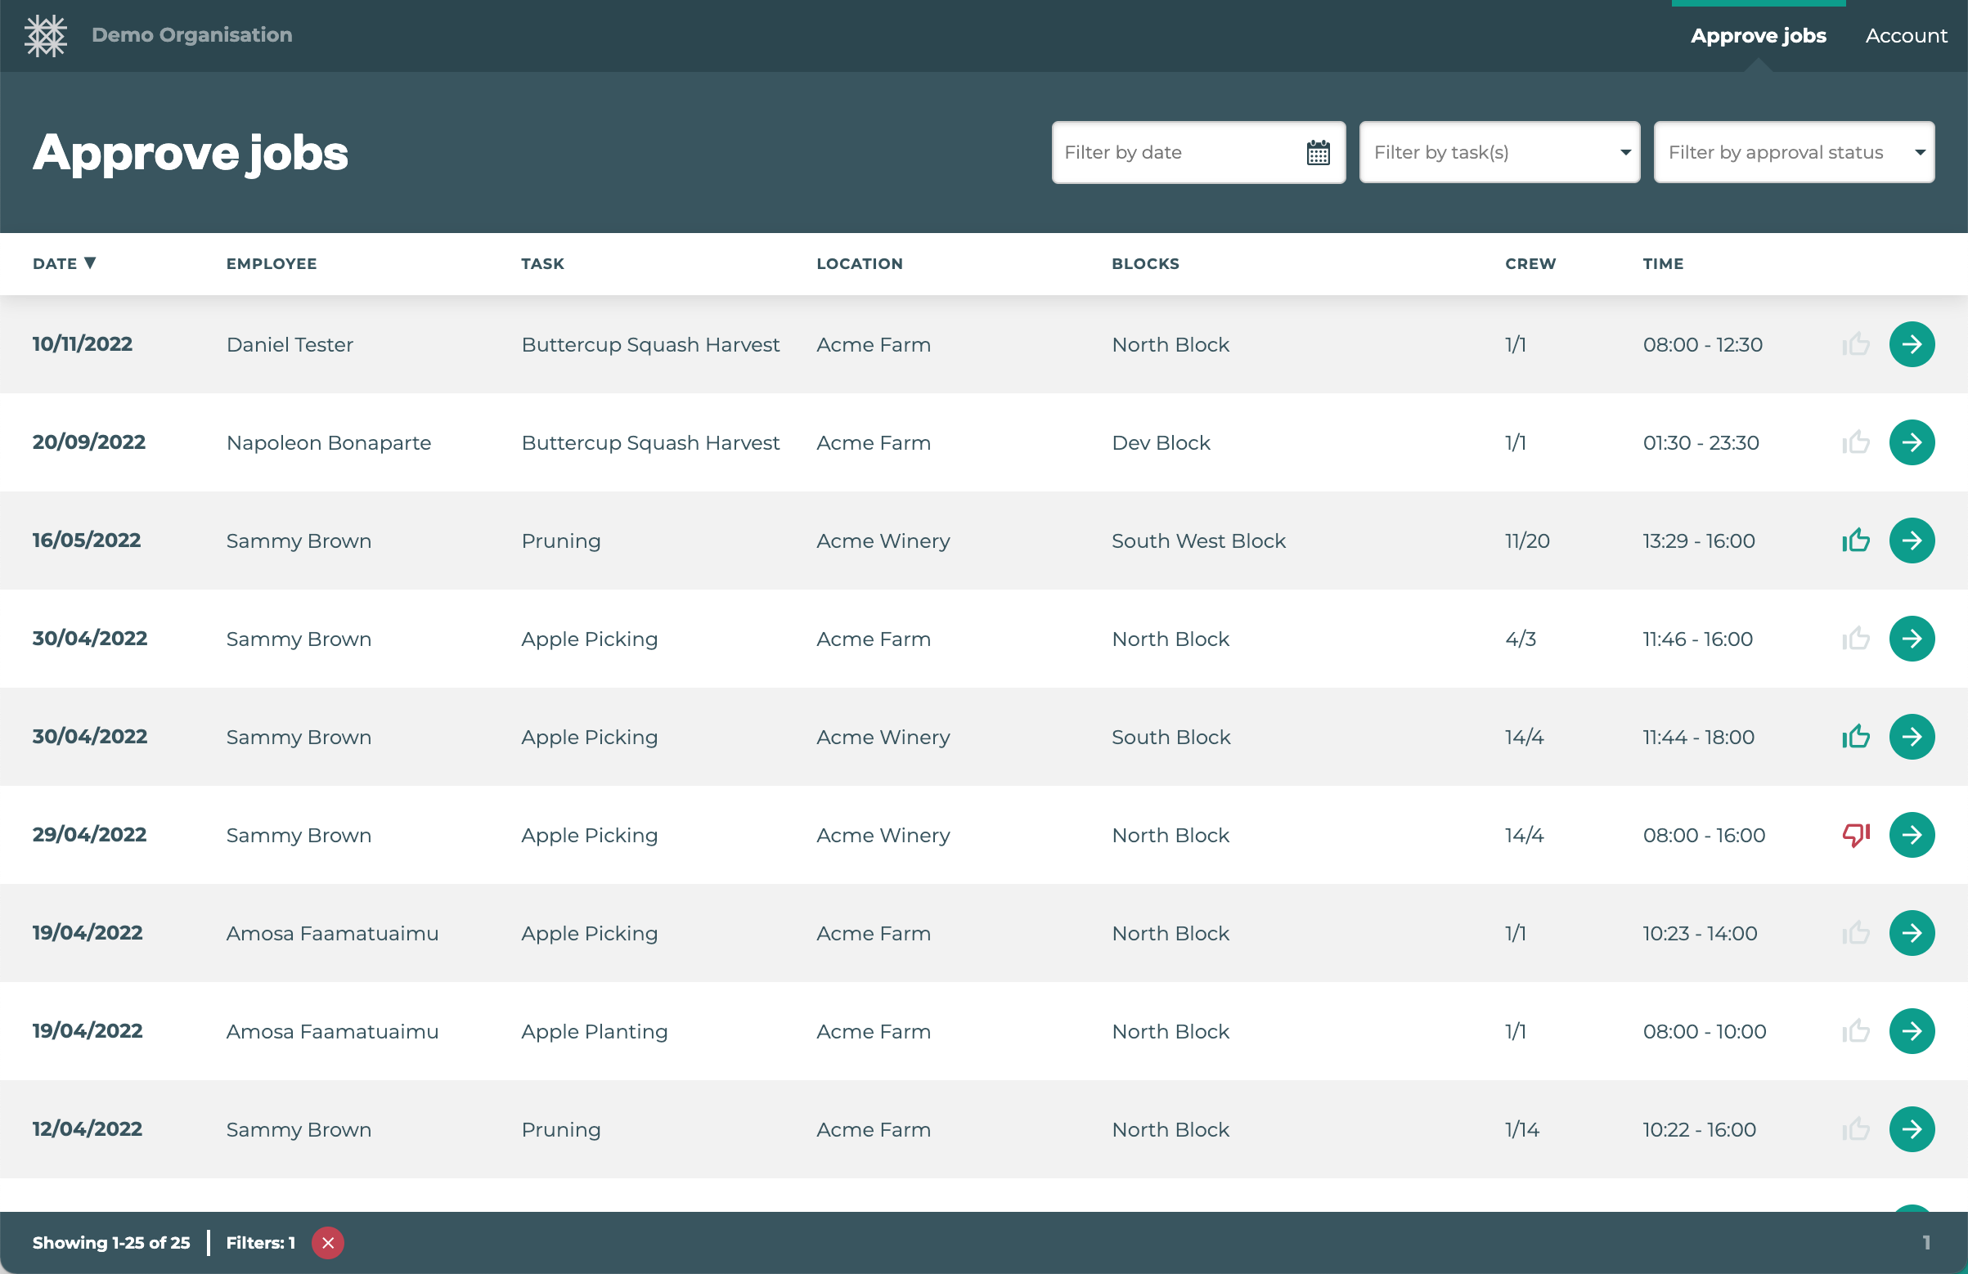Open the 16/05/2022 Pruning job arrow
Image resolution: width=1968 pixels, height=1274 pixels.
tap(1911, 541)
